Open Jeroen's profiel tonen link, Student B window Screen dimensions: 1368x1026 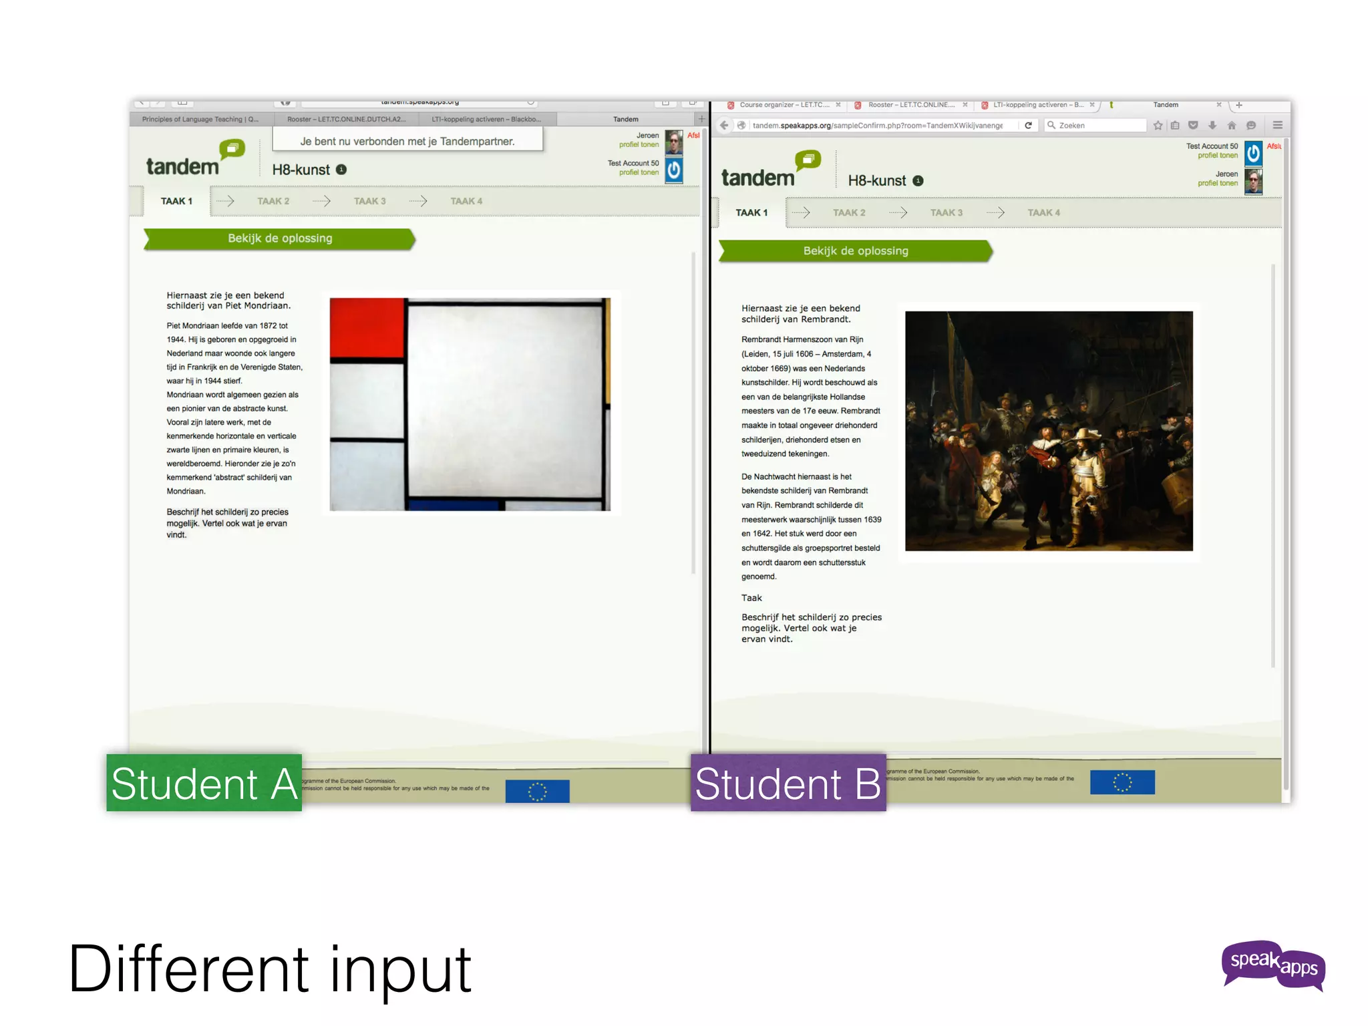tap(1218, 184)
